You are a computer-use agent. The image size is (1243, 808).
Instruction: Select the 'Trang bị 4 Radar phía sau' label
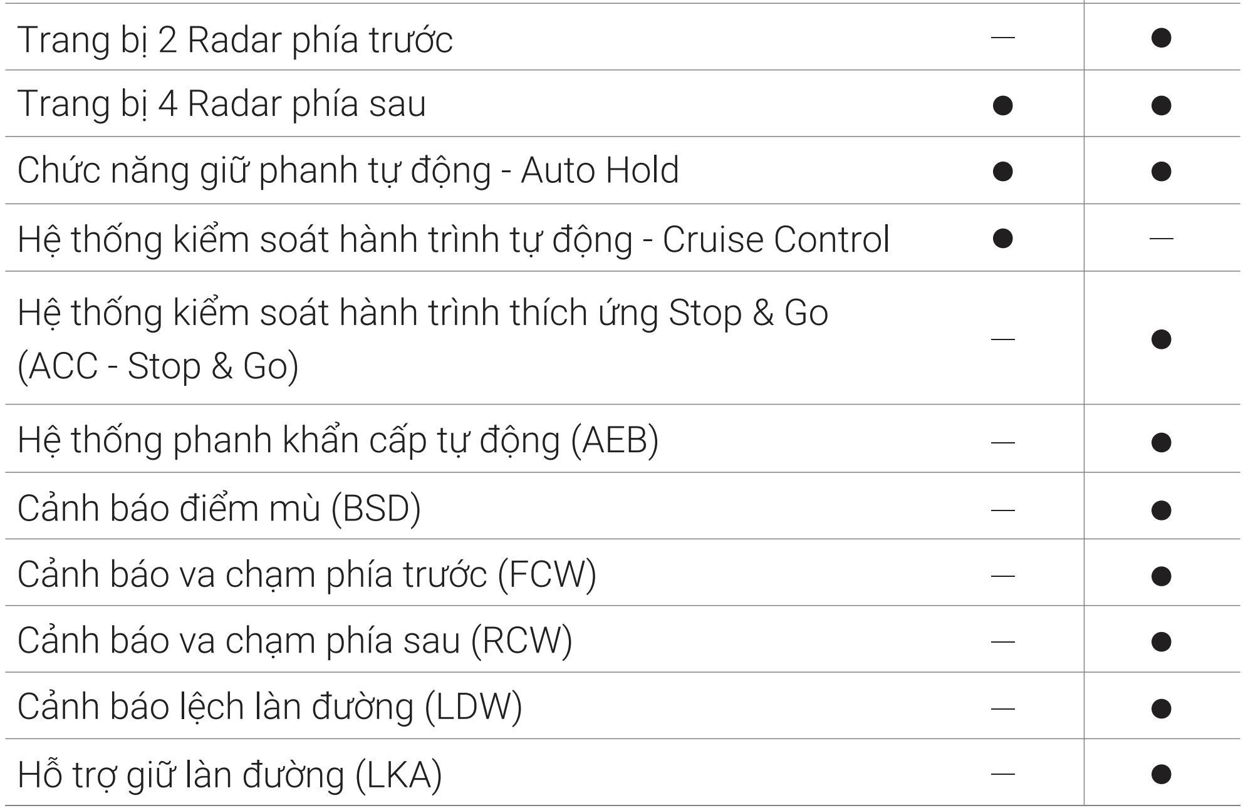coord(222,104)
